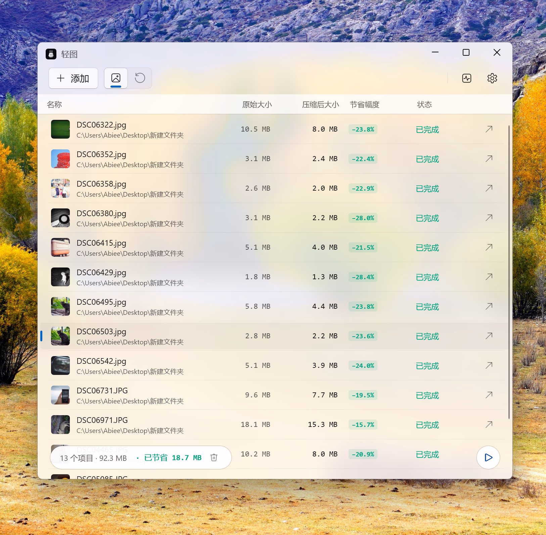Open the output arrow for DSC06322.jpg

489,129
